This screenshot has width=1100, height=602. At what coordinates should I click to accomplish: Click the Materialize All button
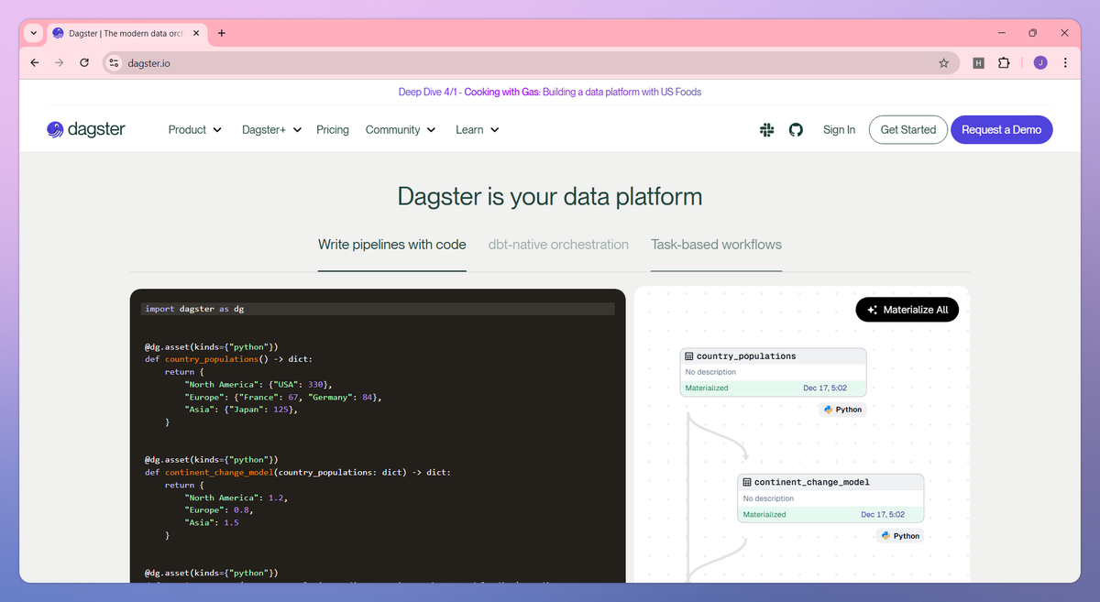907,310
